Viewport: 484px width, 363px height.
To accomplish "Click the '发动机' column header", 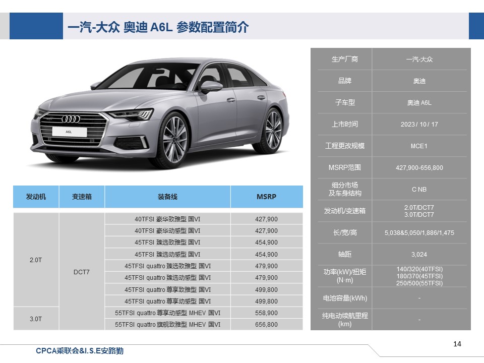I will (36, 197).
